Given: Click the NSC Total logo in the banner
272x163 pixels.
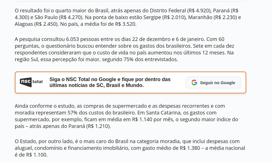Looking at the screenshot, I should point(31,82).
